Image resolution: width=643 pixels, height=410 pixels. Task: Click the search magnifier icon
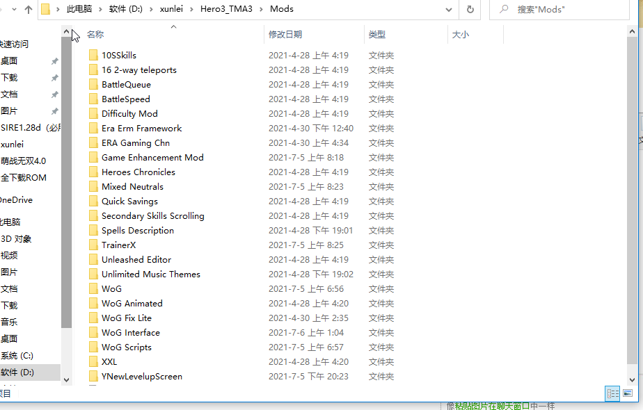(504, 10)
